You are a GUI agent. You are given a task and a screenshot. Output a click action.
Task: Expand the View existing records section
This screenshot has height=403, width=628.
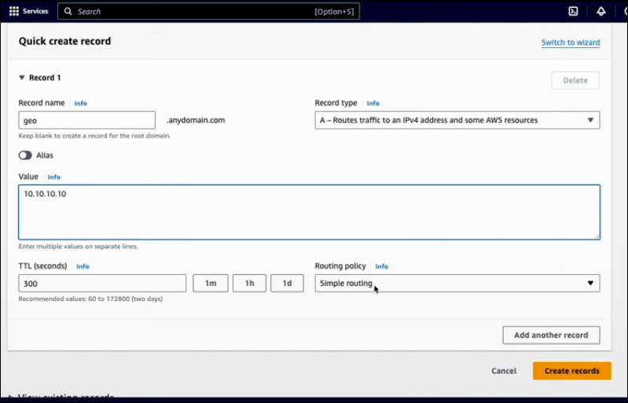coord(11,398)
